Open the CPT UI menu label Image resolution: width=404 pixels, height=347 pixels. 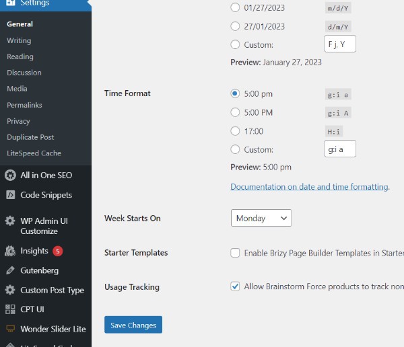pos(32,309)
